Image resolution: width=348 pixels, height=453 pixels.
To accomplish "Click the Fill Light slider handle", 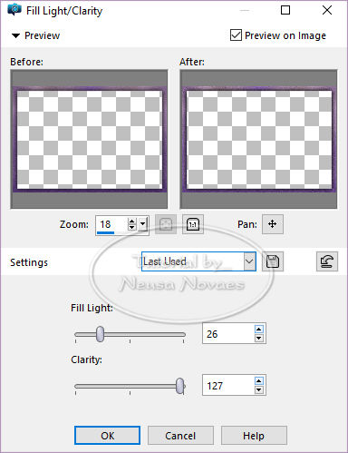I will [x=100, y=334].
